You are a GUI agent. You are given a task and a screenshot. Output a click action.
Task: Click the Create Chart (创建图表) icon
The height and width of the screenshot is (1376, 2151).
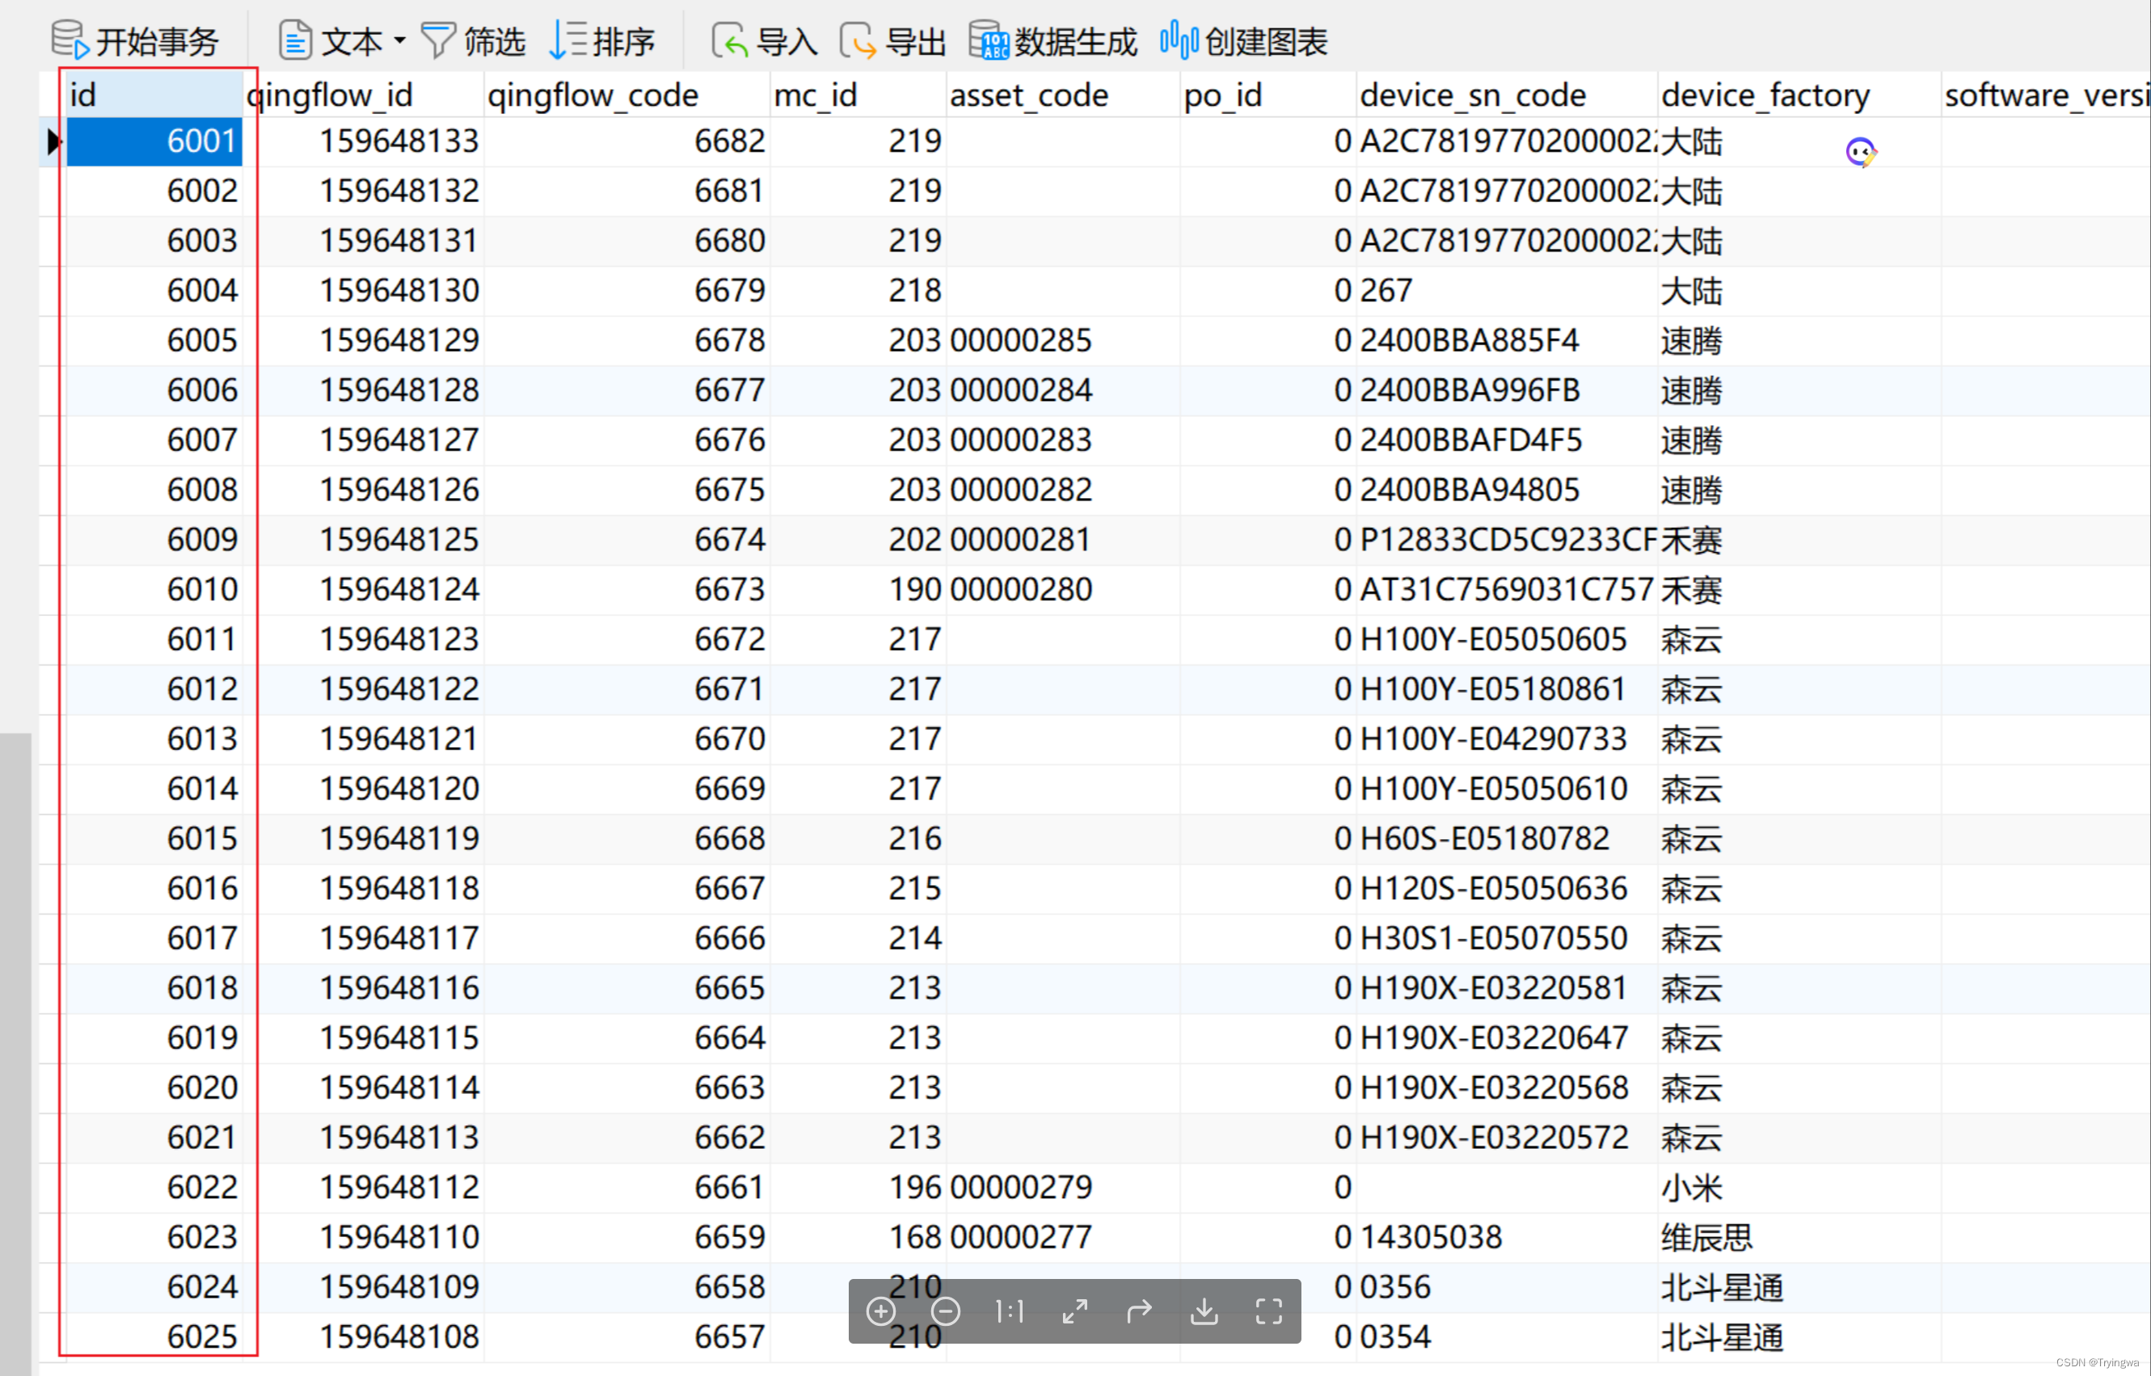click(x=1179, y=40)
